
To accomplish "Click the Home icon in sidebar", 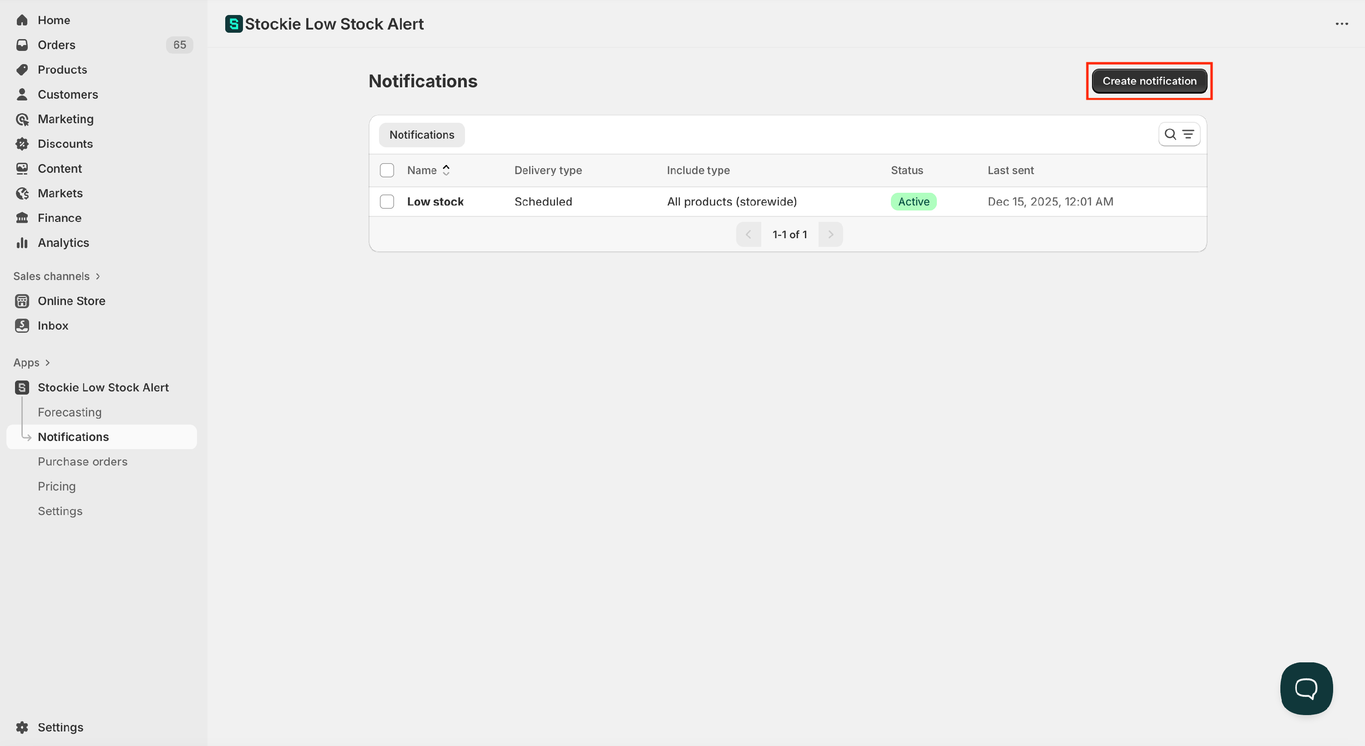I will pos(22,20).
